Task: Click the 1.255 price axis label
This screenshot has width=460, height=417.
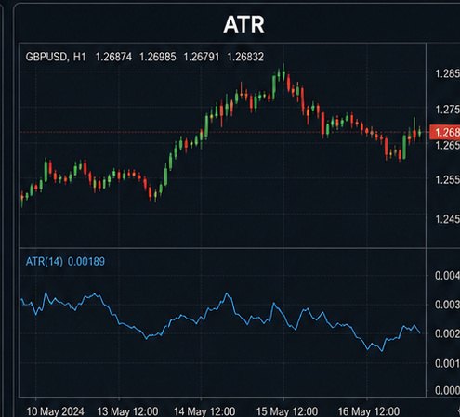Action: 447,180
